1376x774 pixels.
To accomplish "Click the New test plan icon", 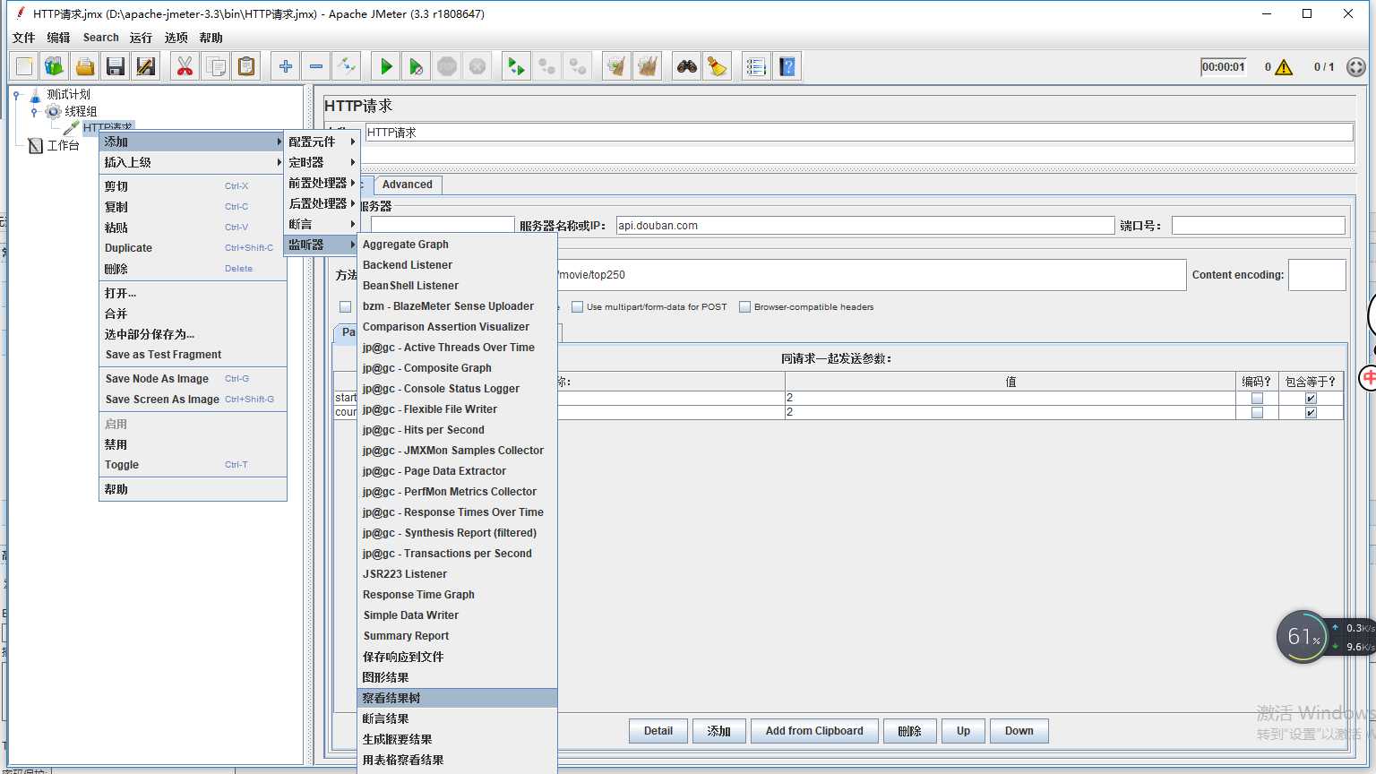I will 24,66.
